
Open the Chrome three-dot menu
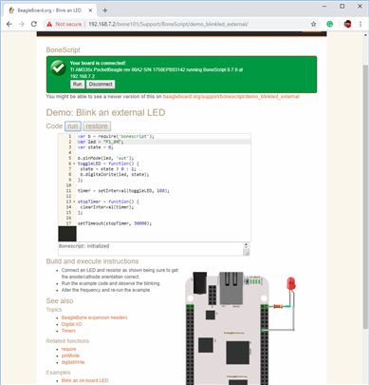coord(360,24)
